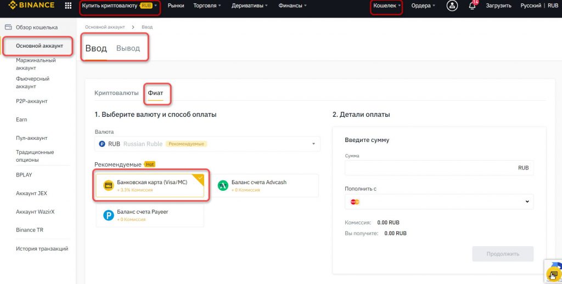
Task: Click the bank card icon
Action: 108,185
